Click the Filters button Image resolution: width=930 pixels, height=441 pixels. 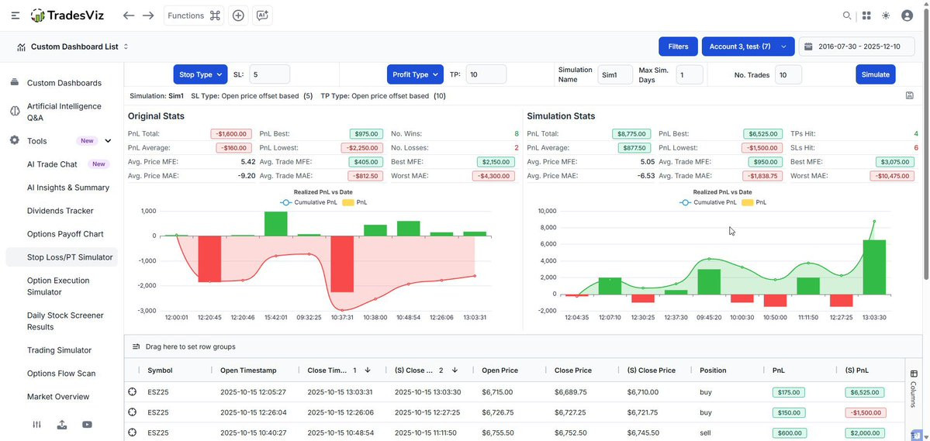tap(678, 47)
